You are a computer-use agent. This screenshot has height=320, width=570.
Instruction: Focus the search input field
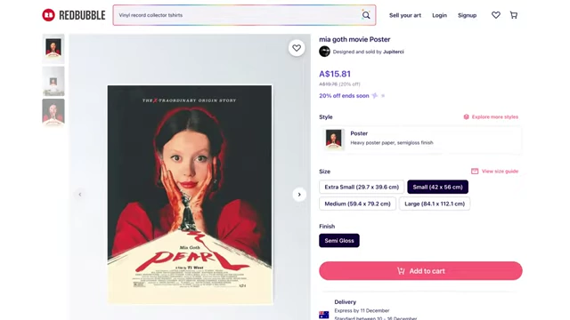click(238, 15)
